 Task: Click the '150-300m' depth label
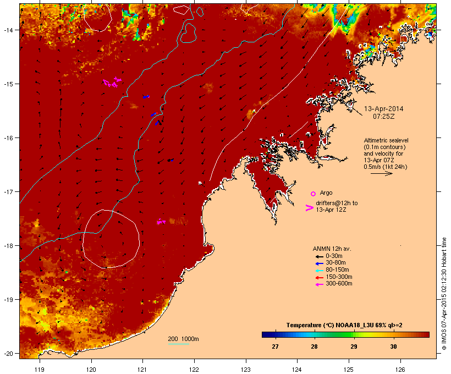coord(339,277)
